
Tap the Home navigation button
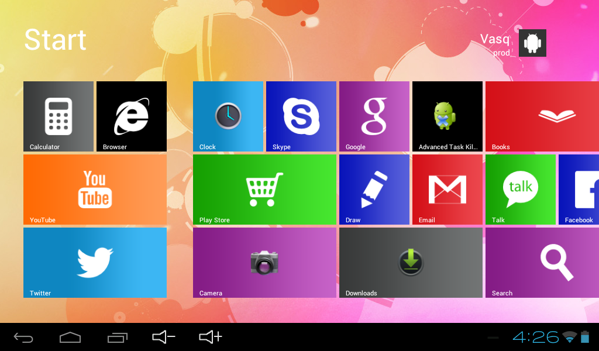pos(70,337)
